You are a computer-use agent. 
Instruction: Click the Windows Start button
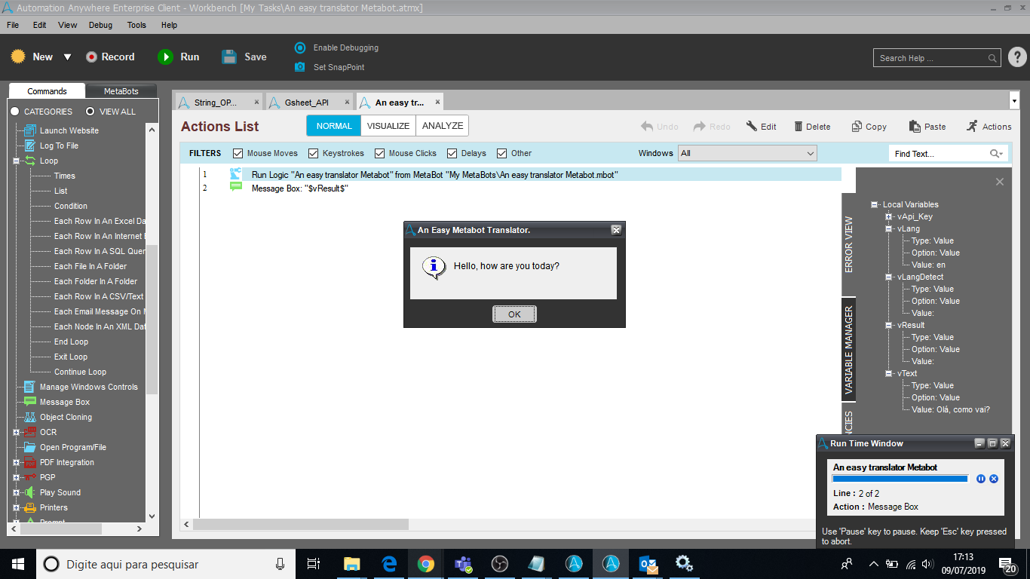click(x=17, y=564)
